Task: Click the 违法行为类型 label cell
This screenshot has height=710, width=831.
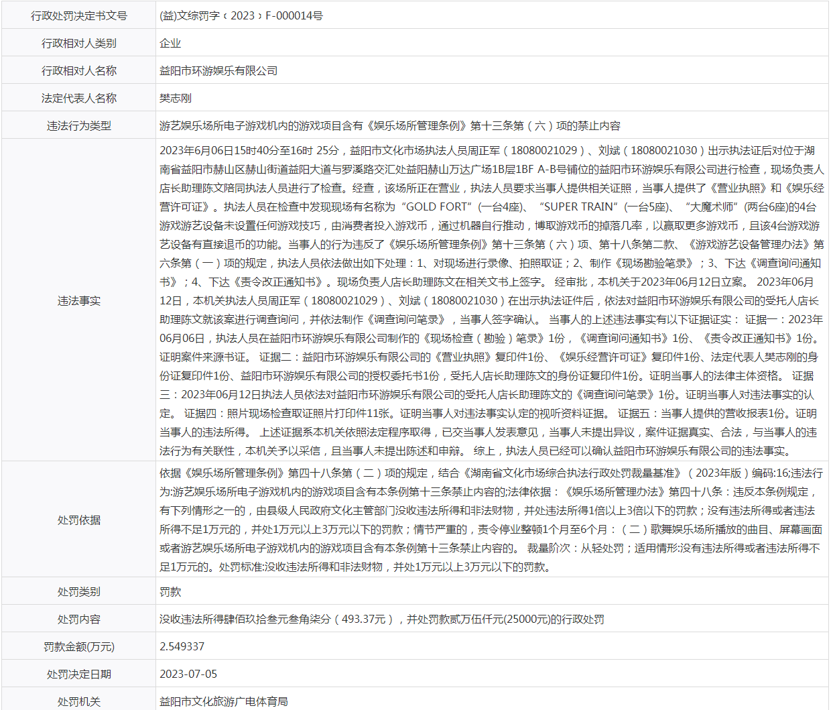Action: pyautogui.click(x=78, y=125)
